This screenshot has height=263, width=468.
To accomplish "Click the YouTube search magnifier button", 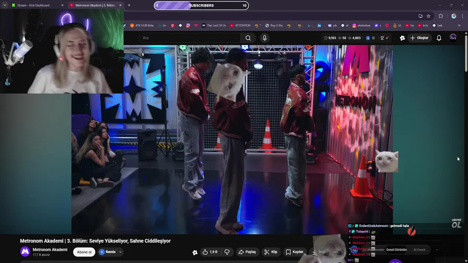I will point(248,38).
